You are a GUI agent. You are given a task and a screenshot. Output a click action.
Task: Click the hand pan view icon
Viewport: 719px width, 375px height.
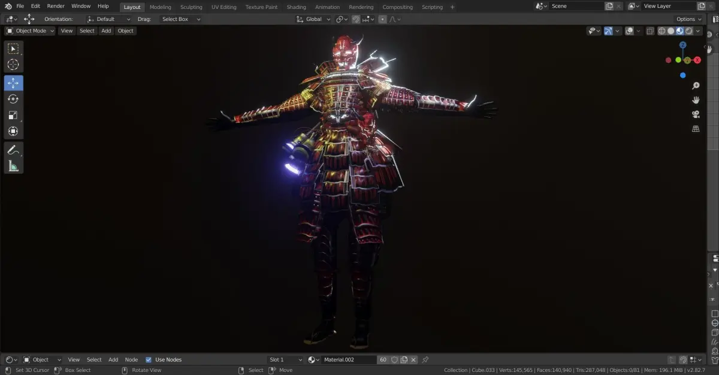(696, 100)
